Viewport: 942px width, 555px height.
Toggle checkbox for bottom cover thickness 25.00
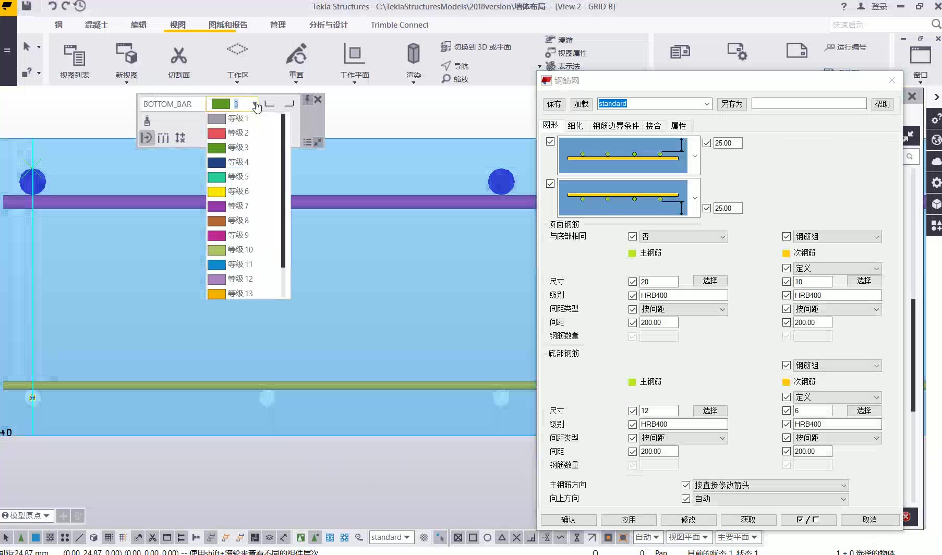(x=707, y=208)
